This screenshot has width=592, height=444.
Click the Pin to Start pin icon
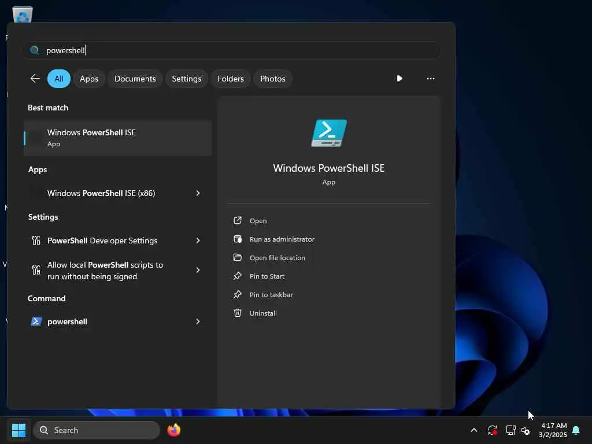238,276
